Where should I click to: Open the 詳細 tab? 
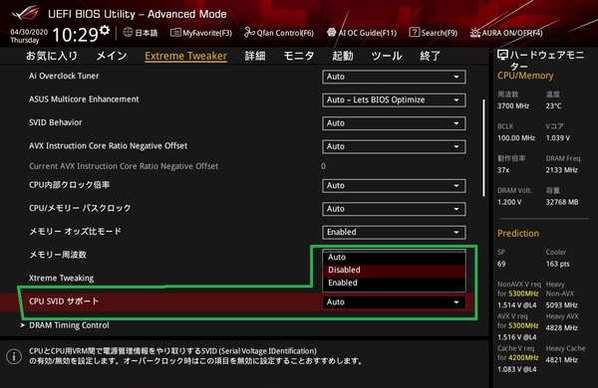point(255,56)
